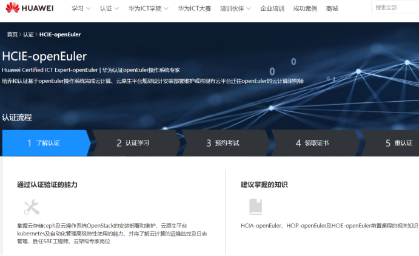Click the wrench and screwdriver skills icon

pyautogui.click(x=32, y=207)
